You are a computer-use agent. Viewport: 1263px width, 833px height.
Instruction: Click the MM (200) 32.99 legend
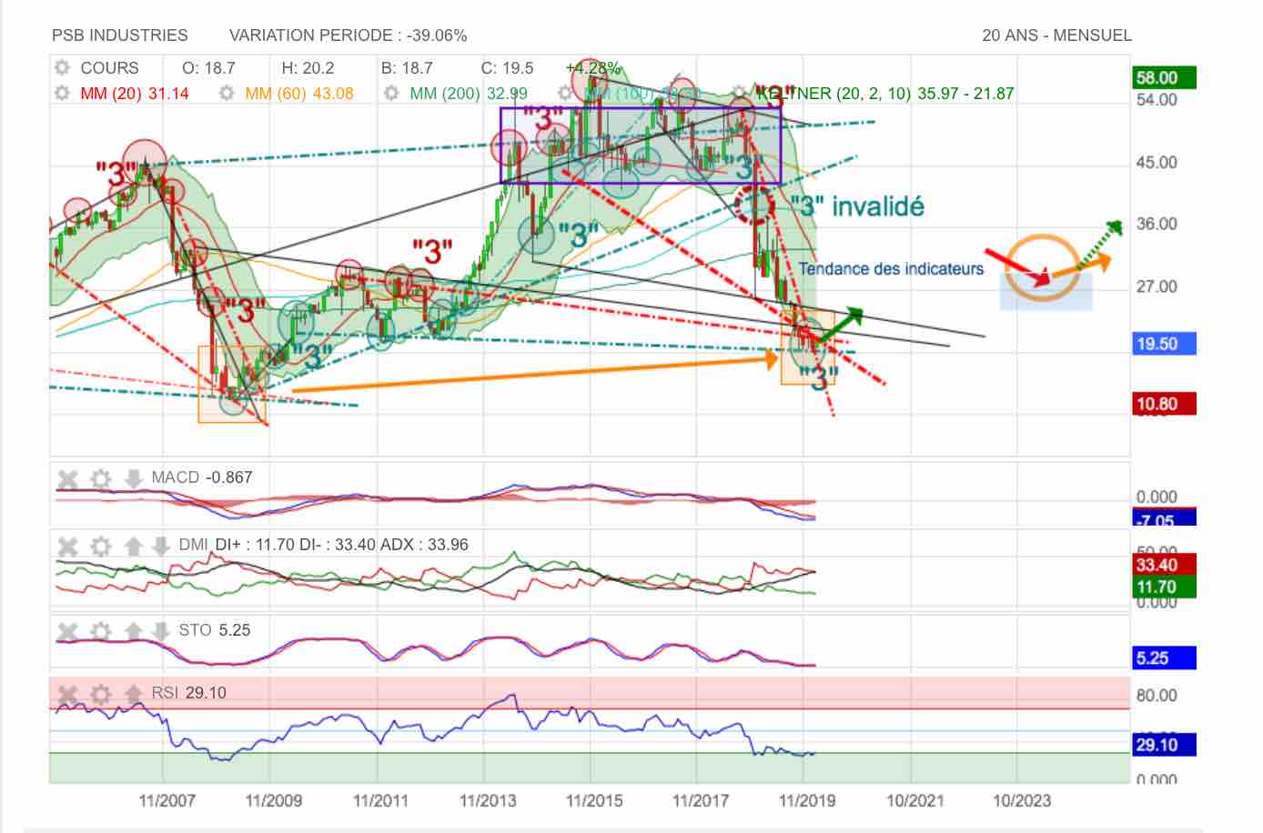tap(469, 93)
